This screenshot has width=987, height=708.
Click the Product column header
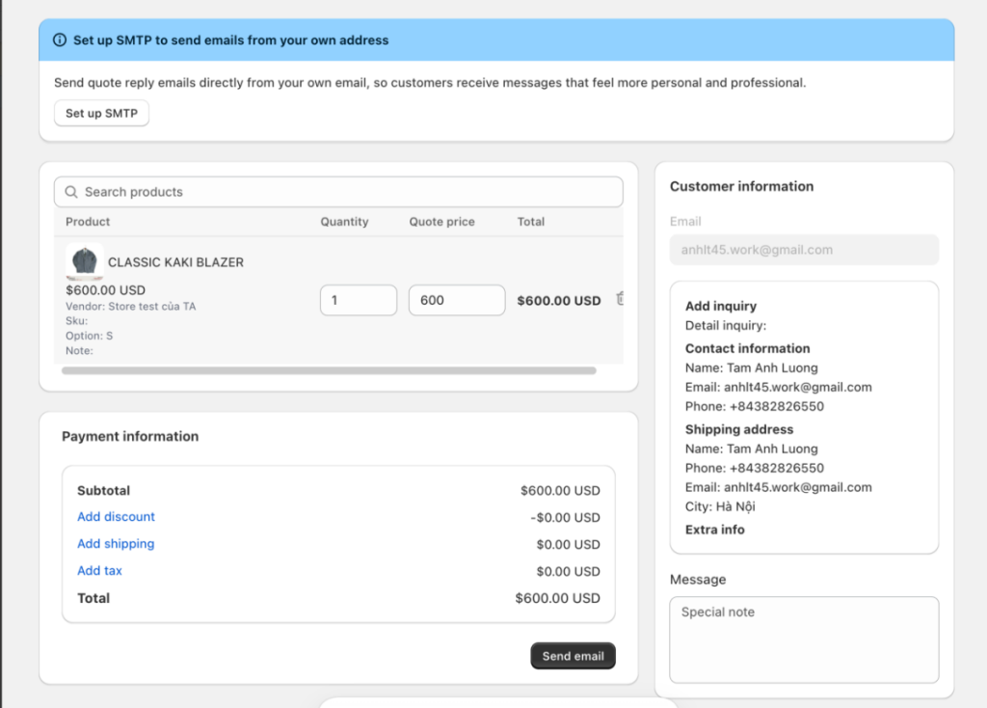click(88, 222)
